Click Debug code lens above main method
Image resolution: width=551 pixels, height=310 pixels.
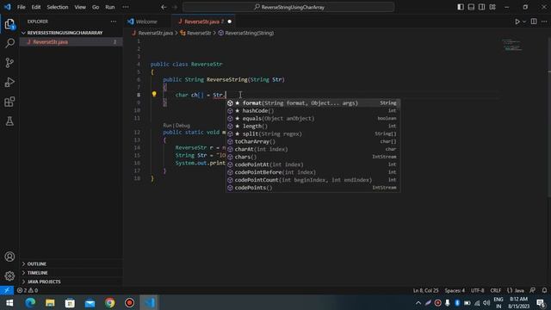[x=183, y=126]
